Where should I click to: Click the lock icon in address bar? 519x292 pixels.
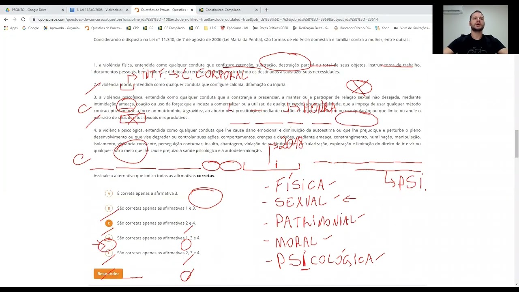pyautogui.click(x=34, y=19)
